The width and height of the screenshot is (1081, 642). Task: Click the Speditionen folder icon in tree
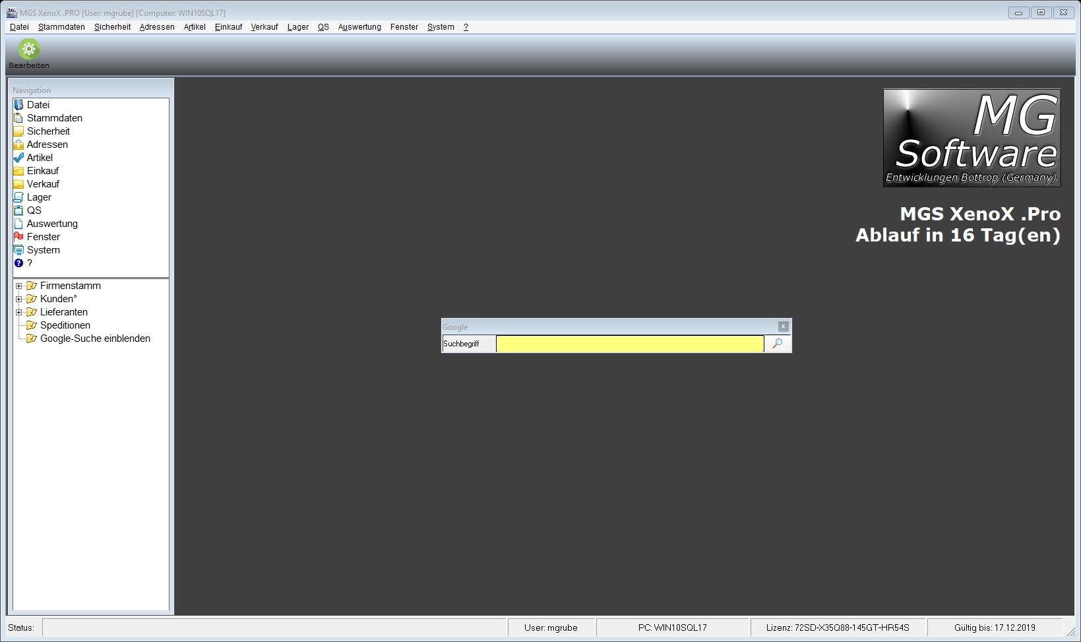point(31,325)
